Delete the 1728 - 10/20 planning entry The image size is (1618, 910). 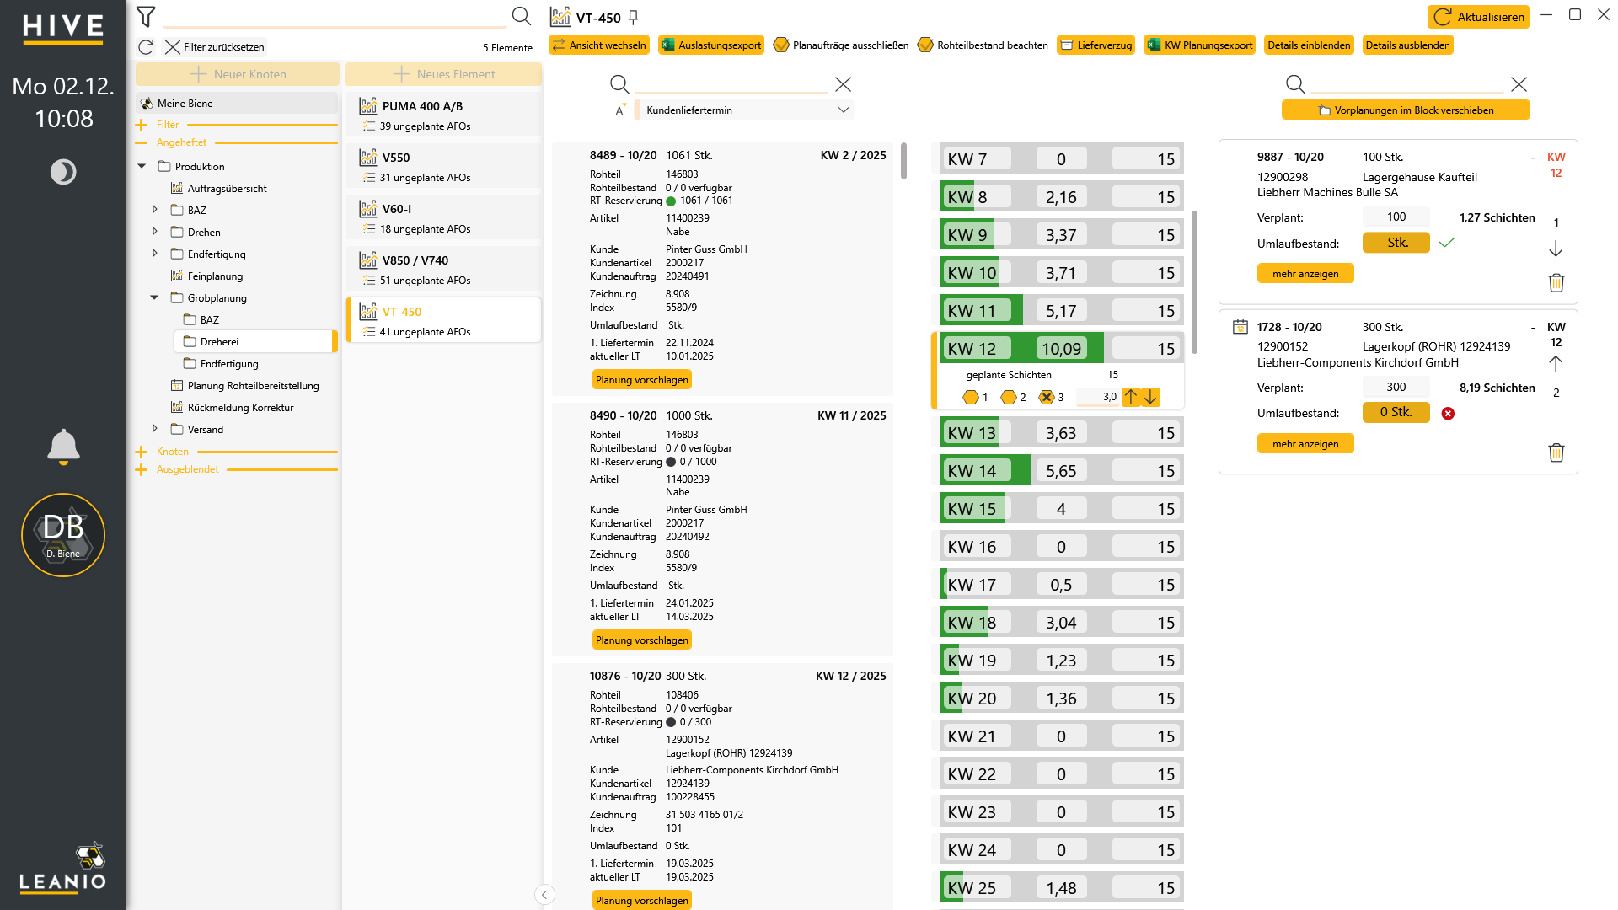pyautogui.click(x=1556, y=453)
